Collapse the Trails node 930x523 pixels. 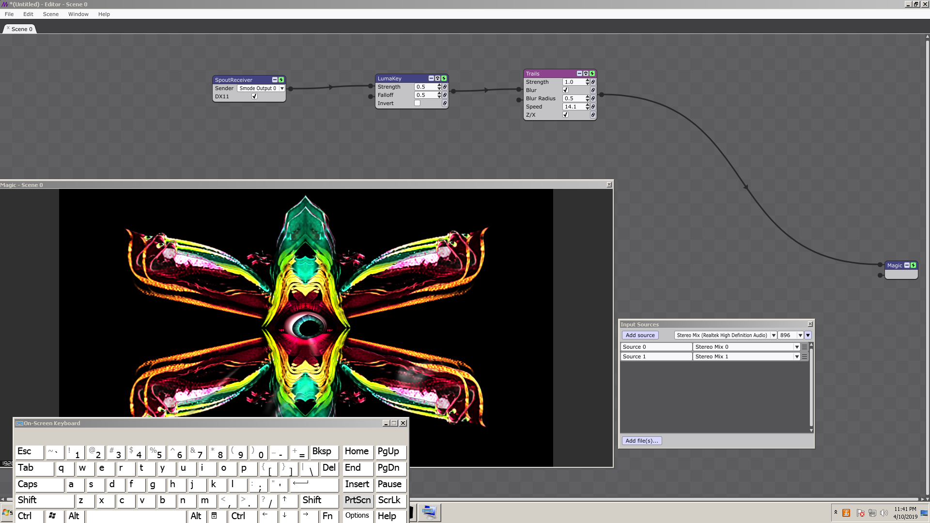579,74
